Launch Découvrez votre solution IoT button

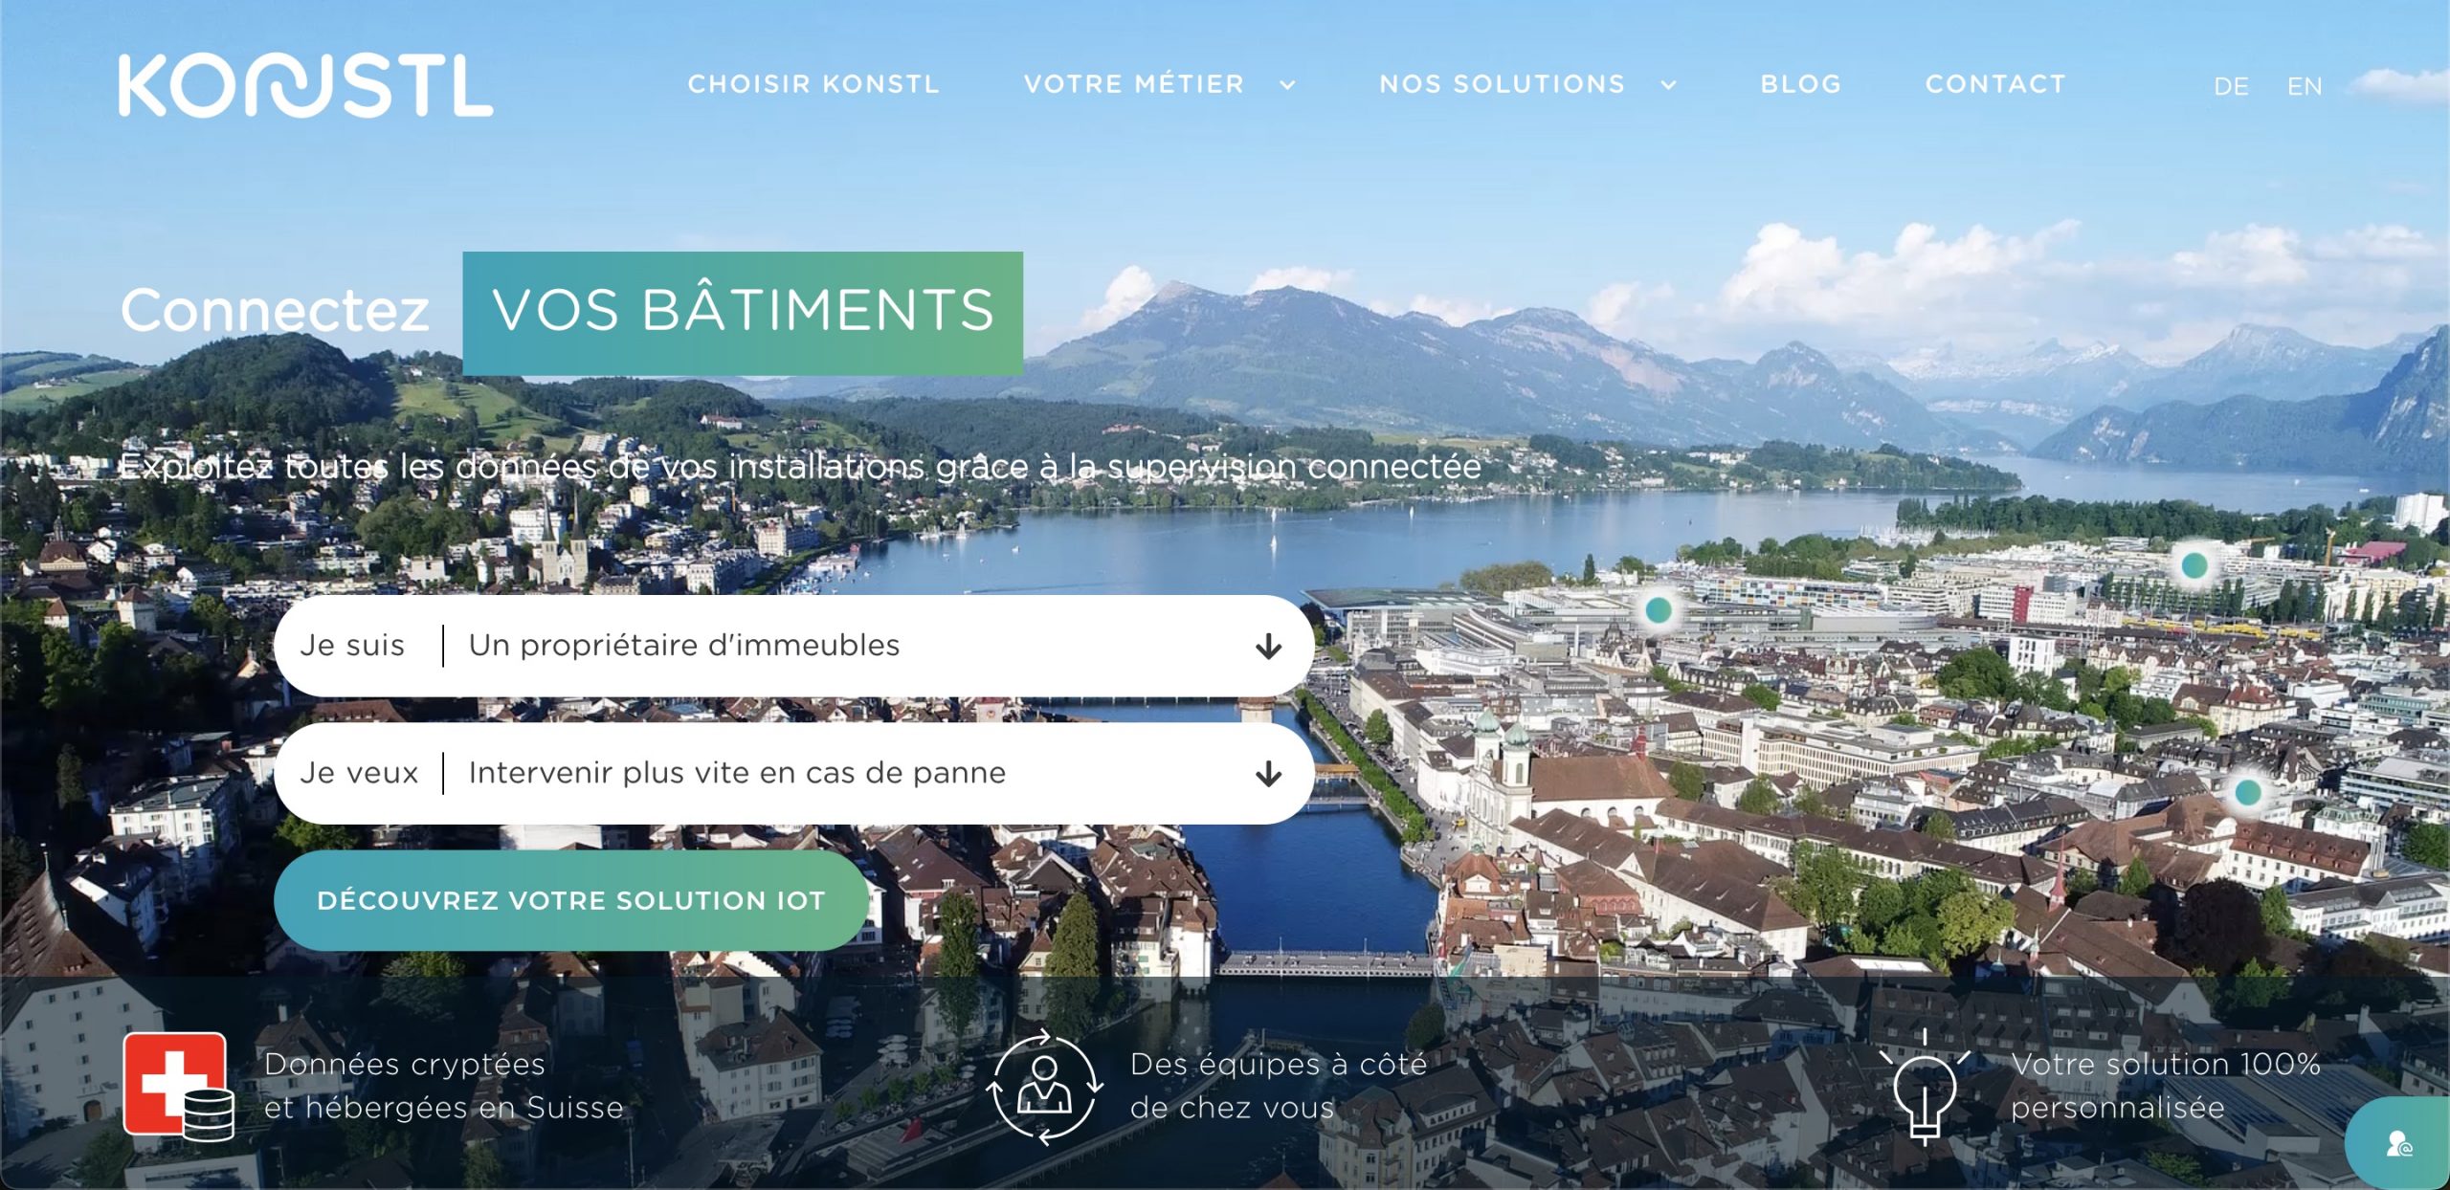click(x=571, y=900)
